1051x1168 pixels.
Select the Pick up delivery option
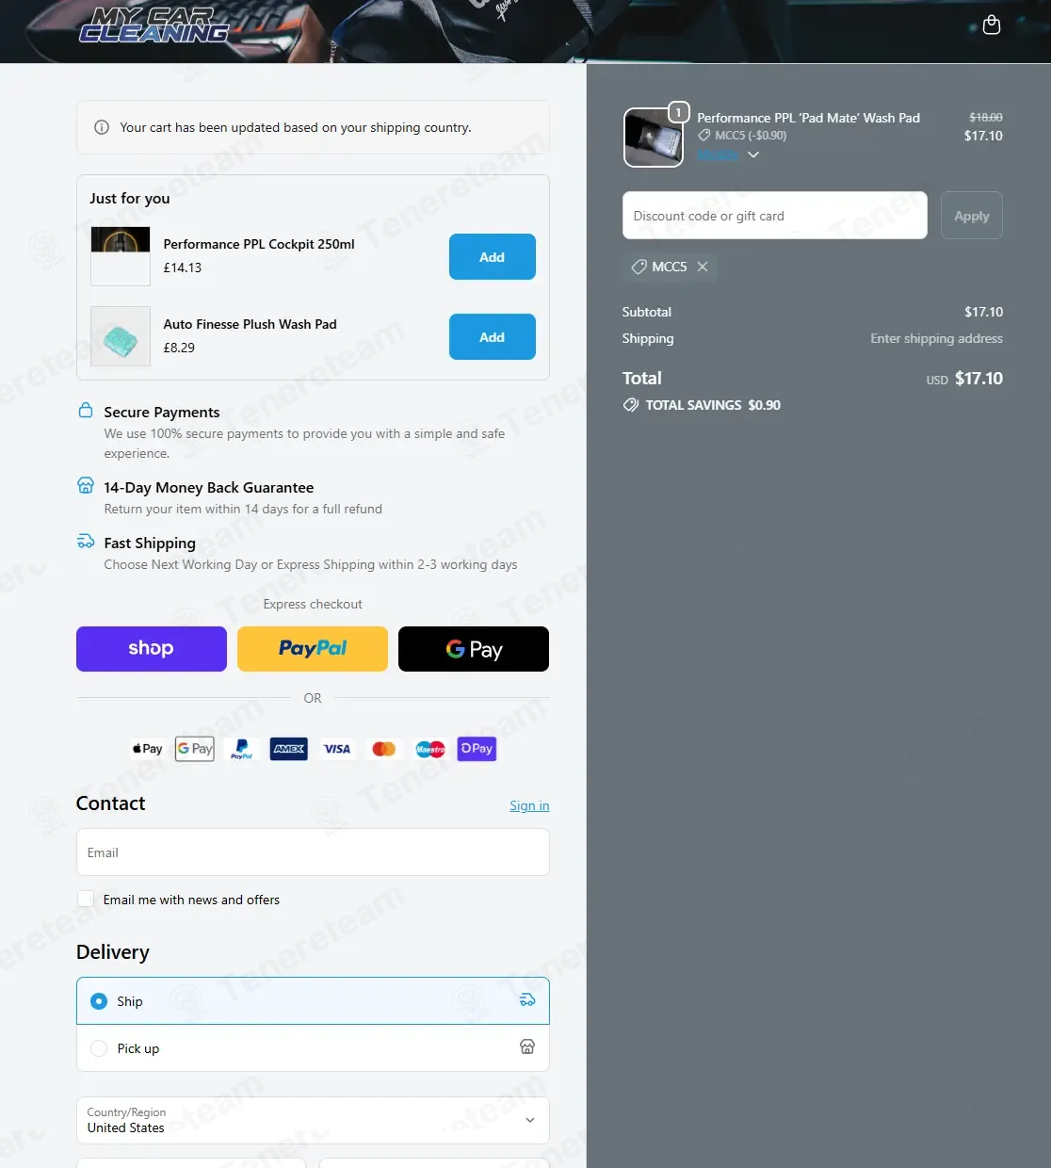coord(99,1048)
